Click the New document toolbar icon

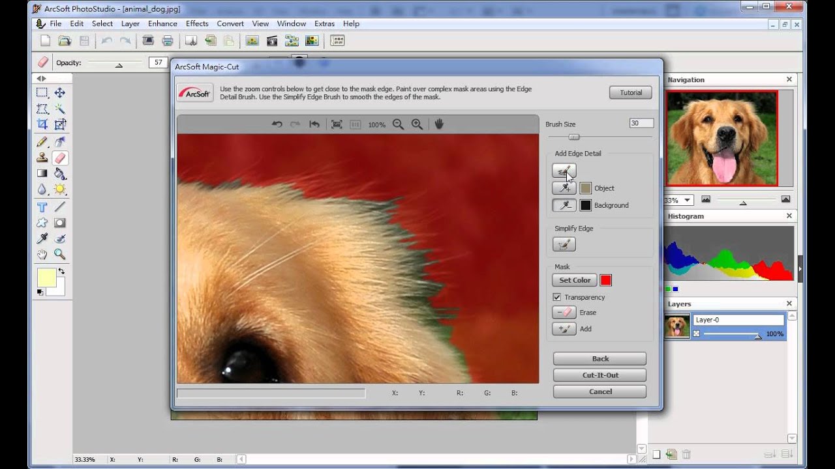[45, 40]
